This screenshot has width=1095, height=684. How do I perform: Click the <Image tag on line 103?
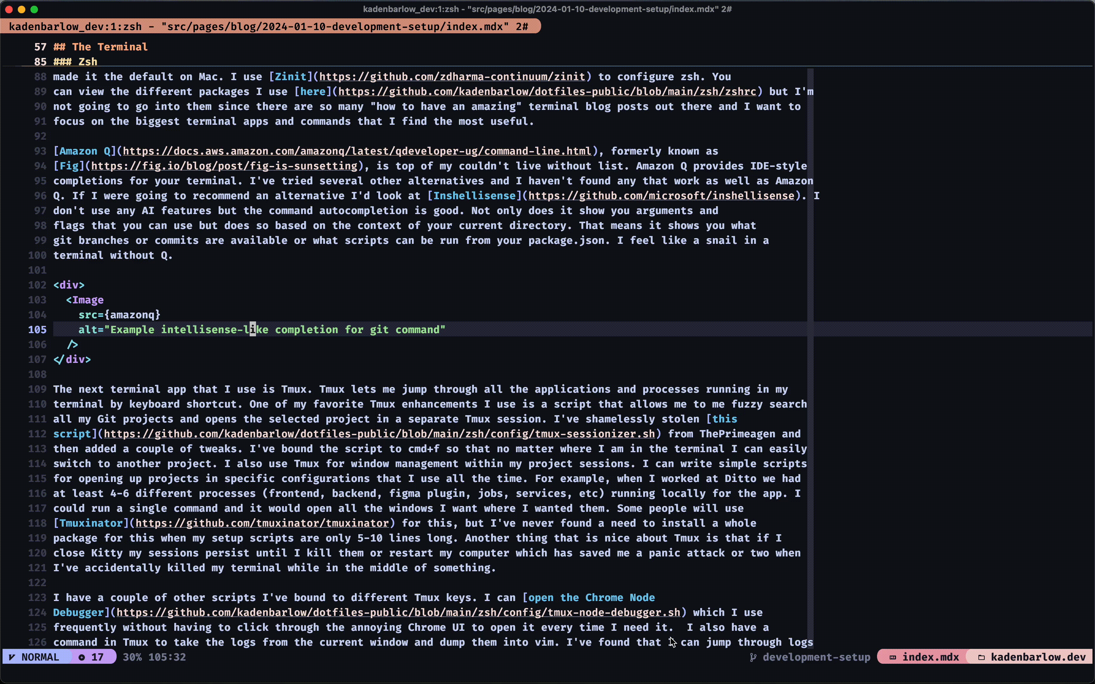click(x=85, y=300)
